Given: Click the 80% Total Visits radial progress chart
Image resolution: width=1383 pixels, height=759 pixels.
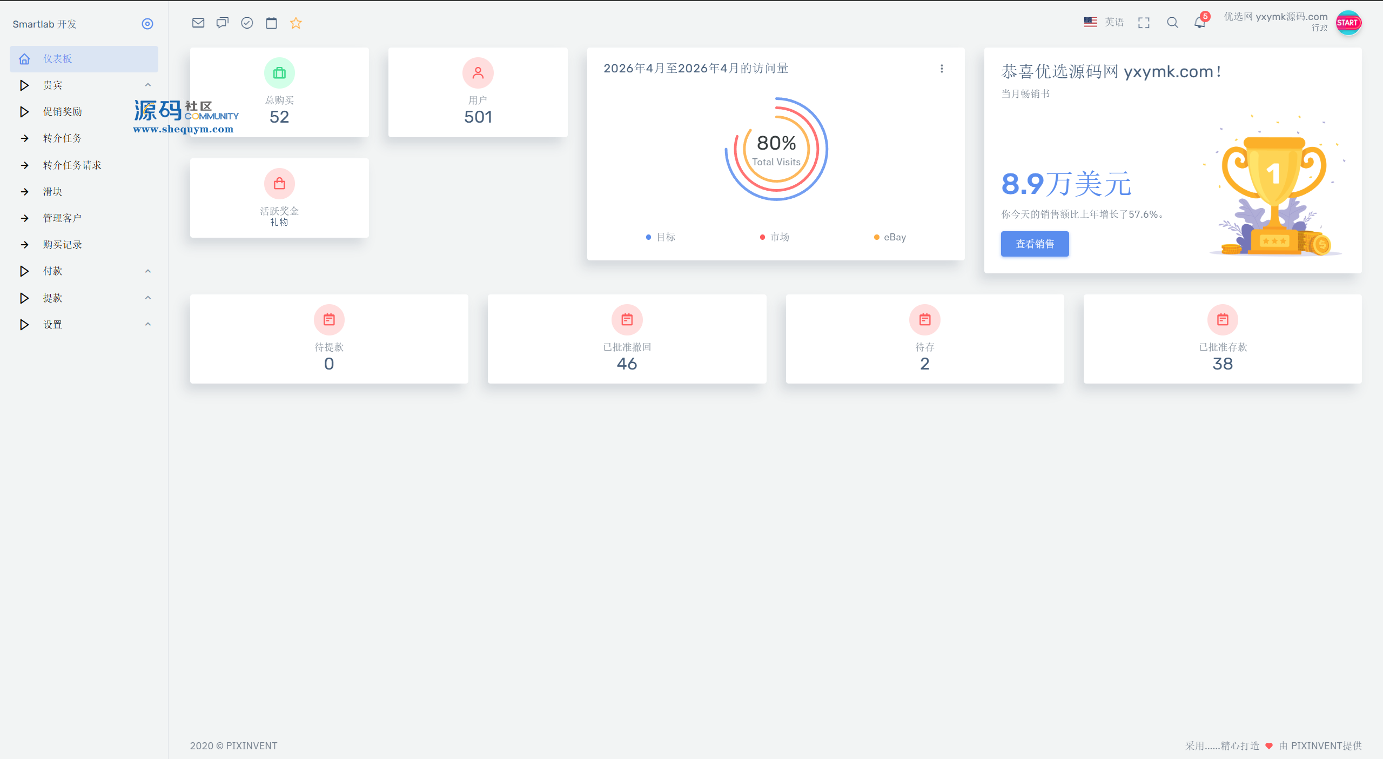Looking at the screenshot, I should pos(776,149).
